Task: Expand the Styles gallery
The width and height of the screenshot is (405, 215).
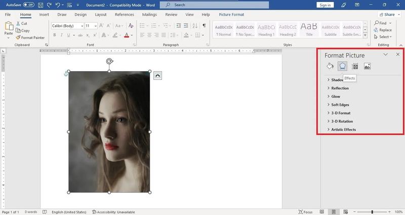Action: coord(365,36)
